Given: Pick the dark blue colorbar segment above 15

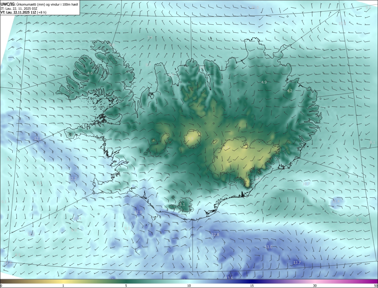Looking at the screenshot, I should (x=252, y=282).
